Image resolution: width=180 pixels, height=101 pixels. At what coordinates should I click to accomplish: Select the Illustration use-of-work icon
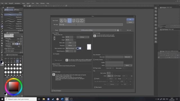[61, 20]
